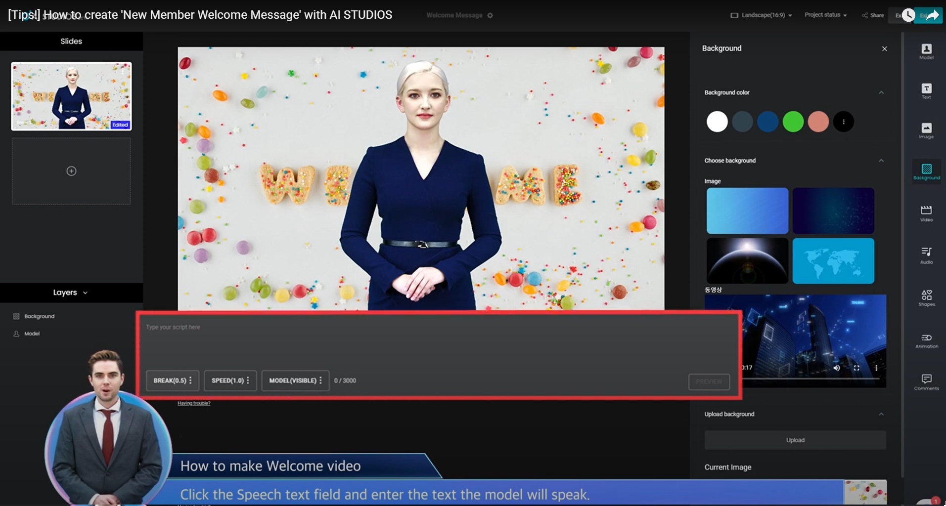Choose the light blue gradient background image

point(747,211)
